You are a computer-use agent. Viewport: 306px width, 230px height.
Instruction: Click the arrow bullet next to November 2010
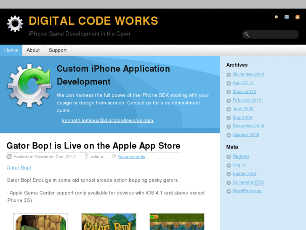click(x=229, y=75)
